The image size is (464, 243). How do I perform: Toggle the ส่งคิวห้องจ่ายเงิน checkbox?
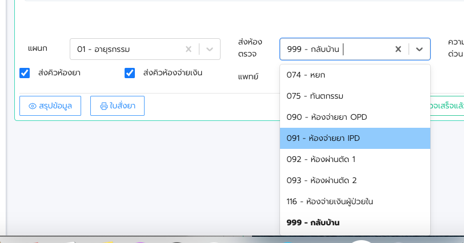130,73
